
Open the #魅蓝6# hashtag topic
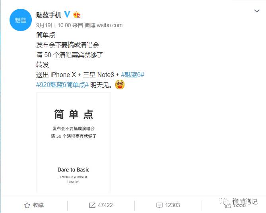[x=132, y=75]
